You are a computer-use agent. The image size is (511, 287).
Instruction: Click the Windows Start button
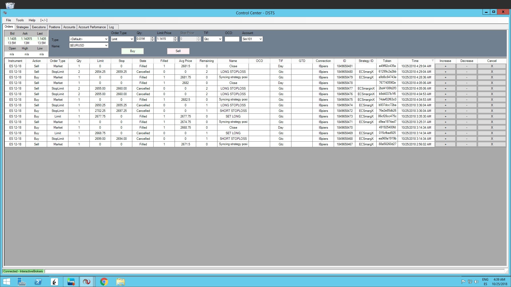[x=6, y=282]
